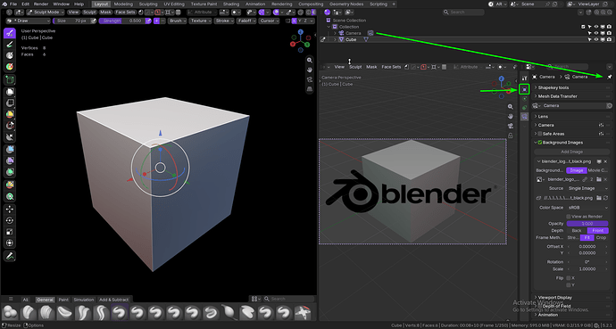Toggle camera view icon in left viewport

pyautogui.click(x=310, y=79)
